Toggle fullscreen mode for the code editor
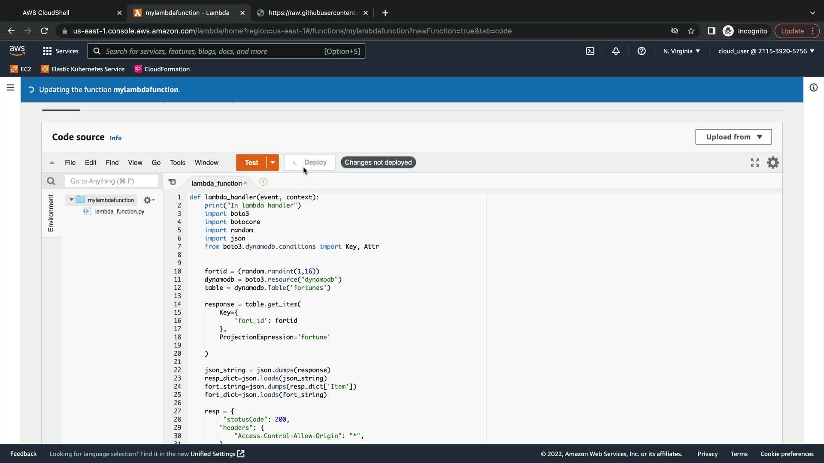The width and height of the screenshot is (824, 463). [755, 162]
